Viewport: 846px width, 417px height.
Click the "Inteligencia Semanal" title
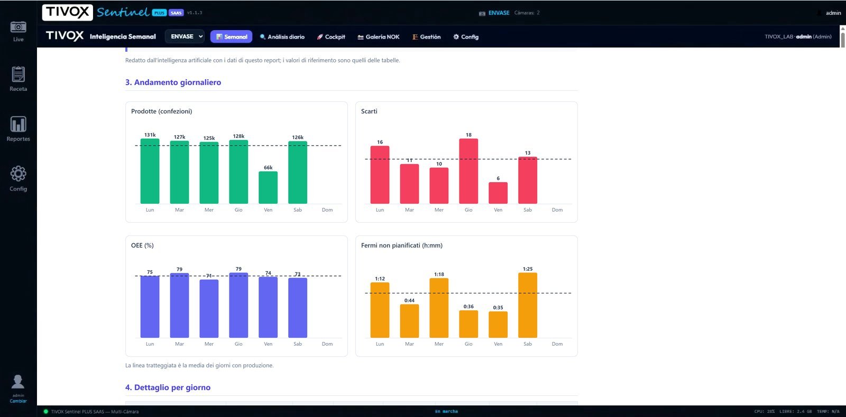click(123, 36)
